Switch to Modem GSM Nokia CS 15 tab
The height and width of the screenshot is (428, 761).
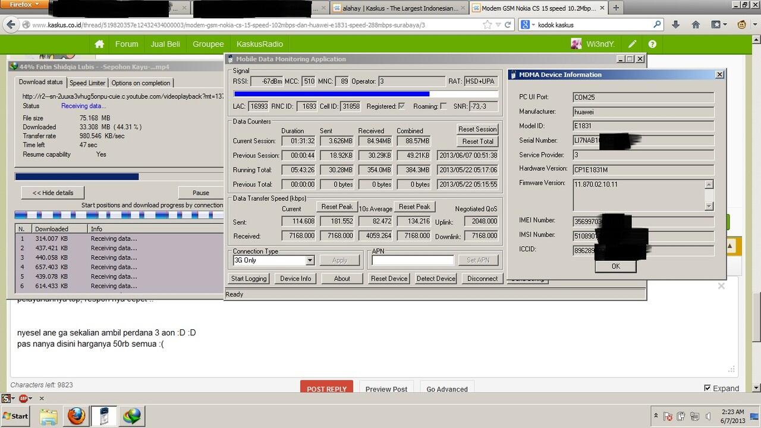[x=538, y=8]
